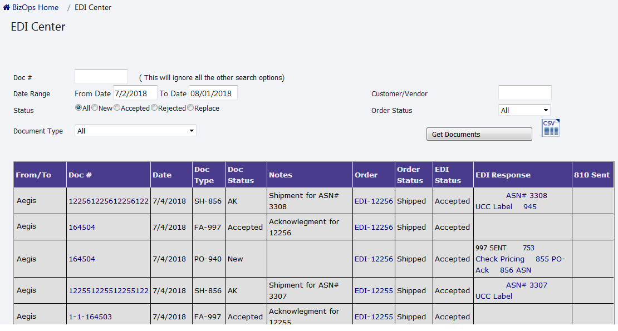This screenshot has width=618, height=331.
Task: Expand the Order Status dropdown
Action: (x=524, y=110)
